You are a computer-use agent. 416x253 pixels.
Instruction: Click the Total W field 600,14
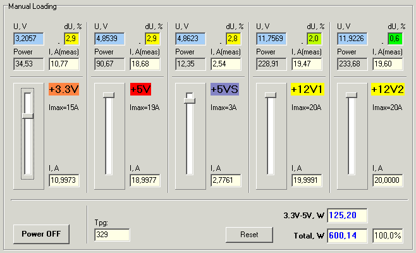347,236
